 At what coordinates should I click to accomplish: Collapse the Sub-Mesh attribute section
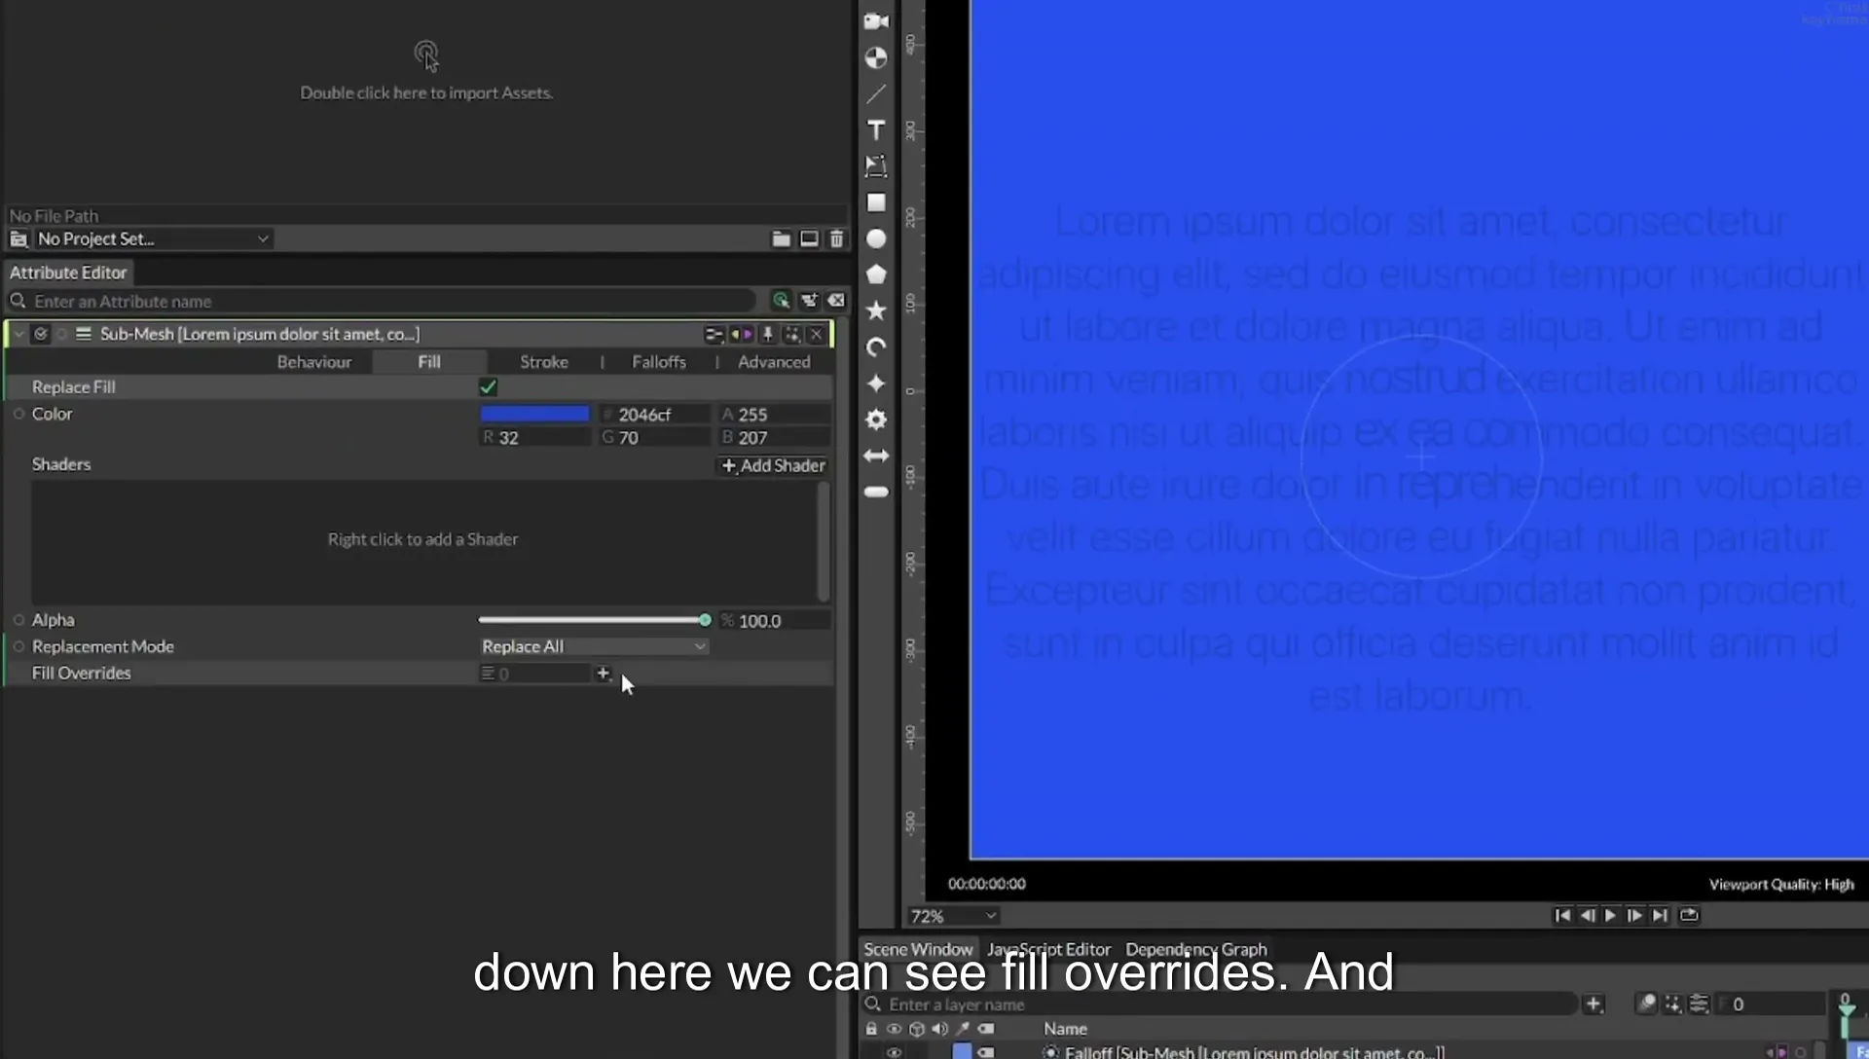18,334
